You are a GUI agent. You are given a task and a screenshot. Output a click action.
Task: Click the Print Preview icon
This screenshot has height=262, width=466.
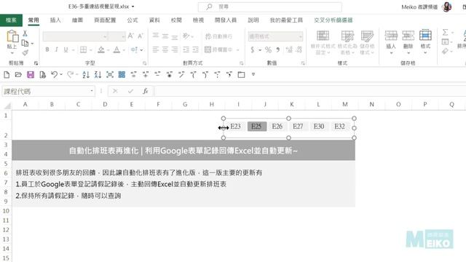tap(43, 75)
